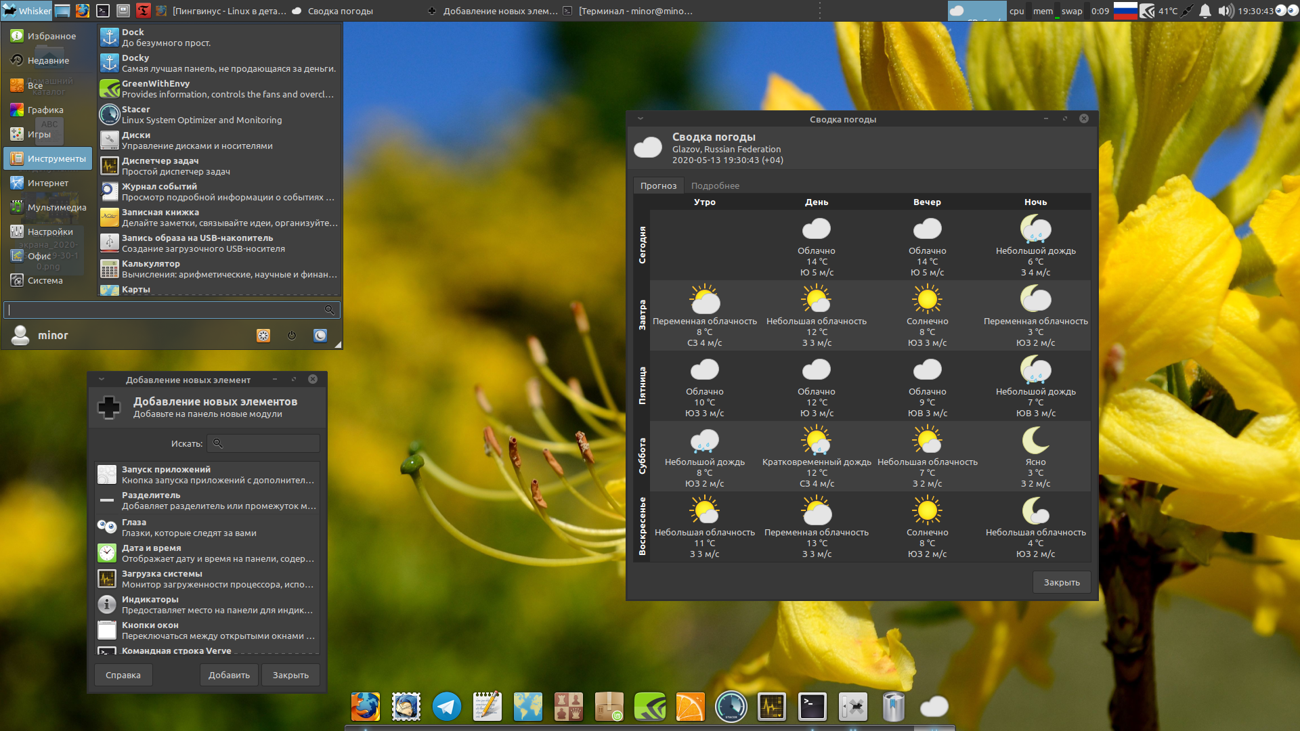This screenshot has width=1300, height=731.
Task: Open the notification bell in panel
Action: click(1205, 11)
